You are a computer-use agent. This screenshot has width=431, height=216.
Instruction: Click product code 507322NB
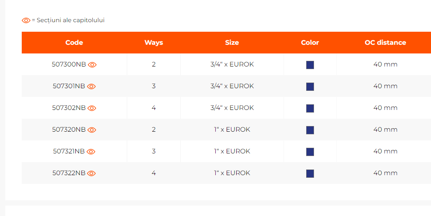(x=69, y=173)
